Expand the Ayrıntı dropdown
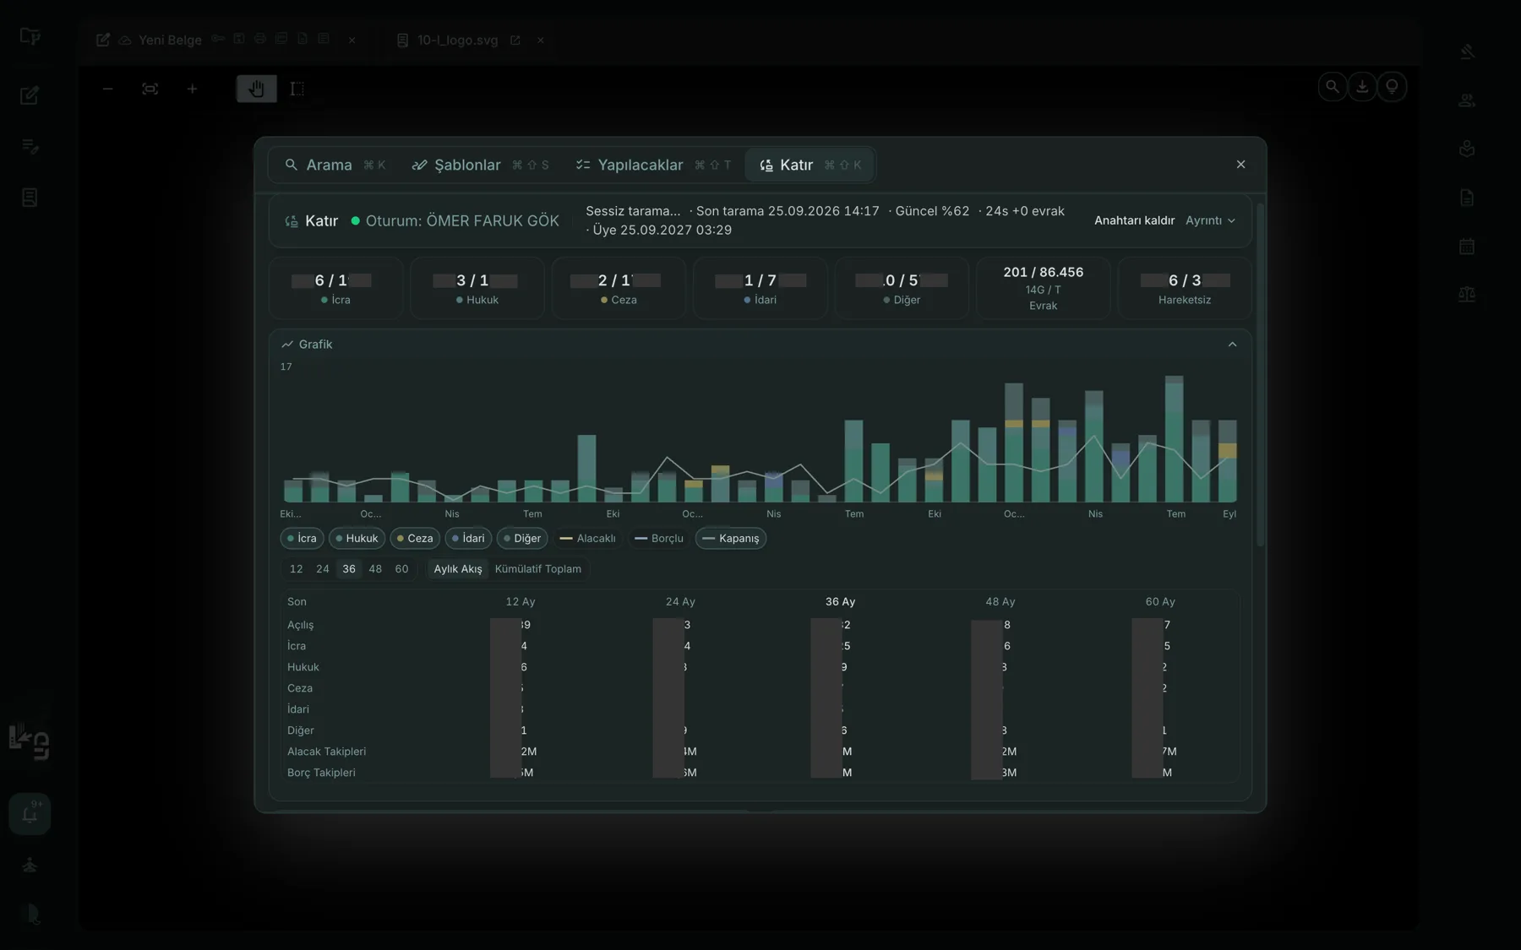The image size is (1521, 950). click(x=1210, y=220)
